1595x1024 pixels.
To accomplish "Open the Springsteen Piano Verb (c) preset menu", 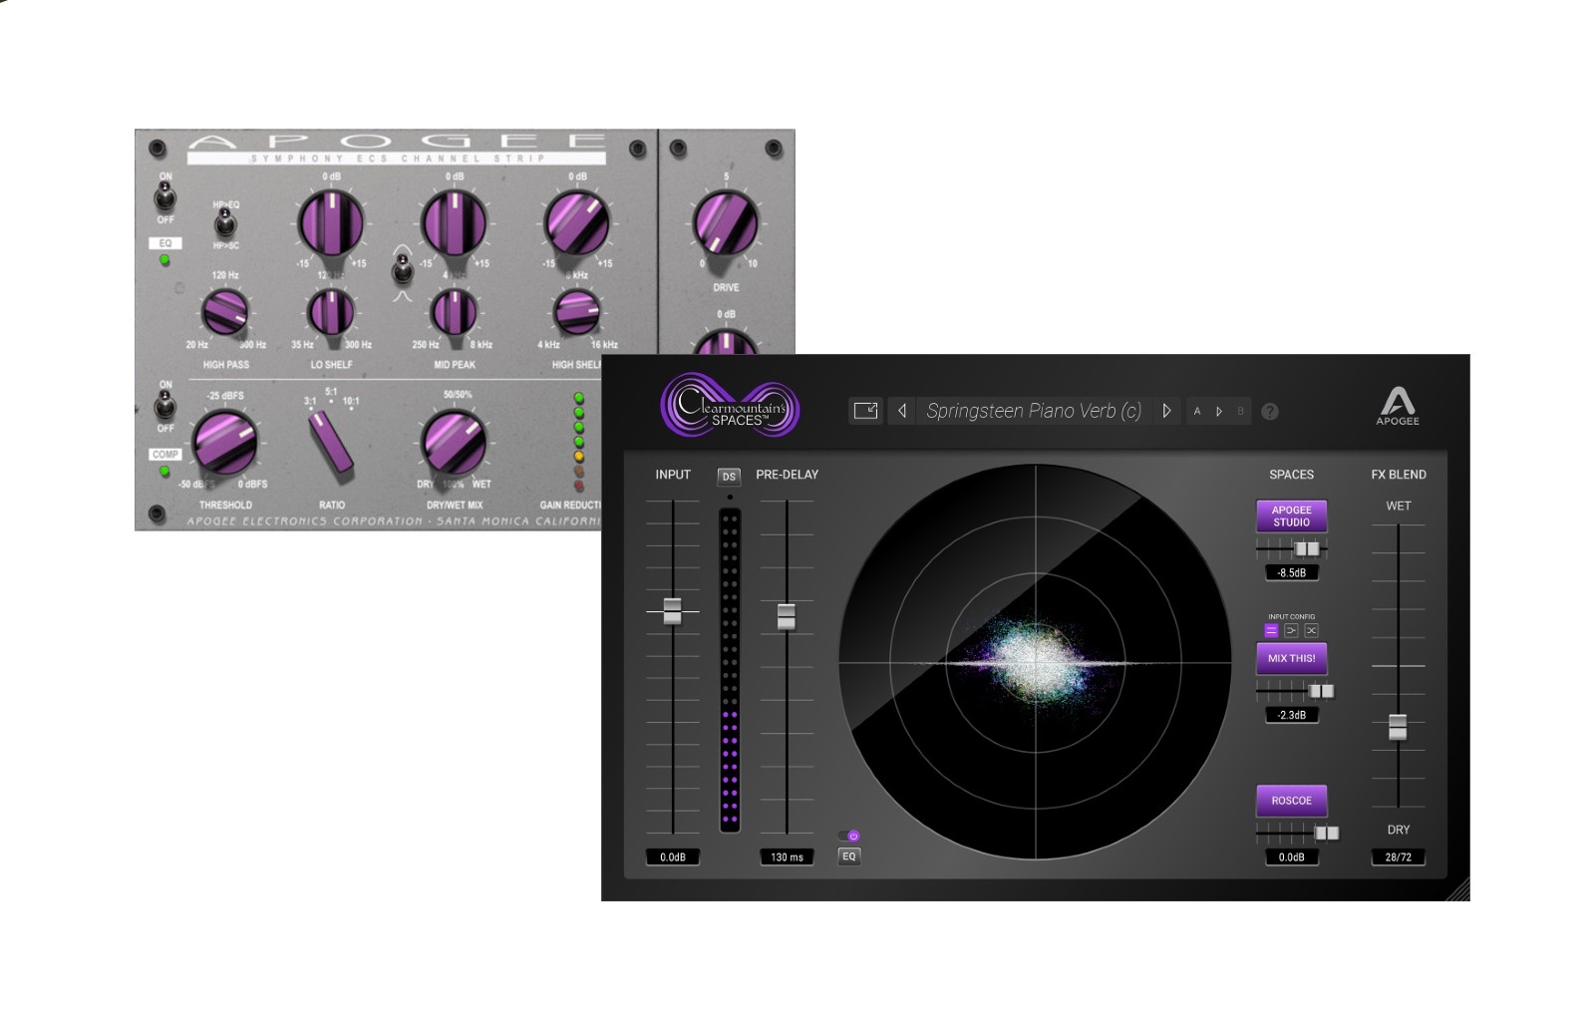I will (1034, 411).
